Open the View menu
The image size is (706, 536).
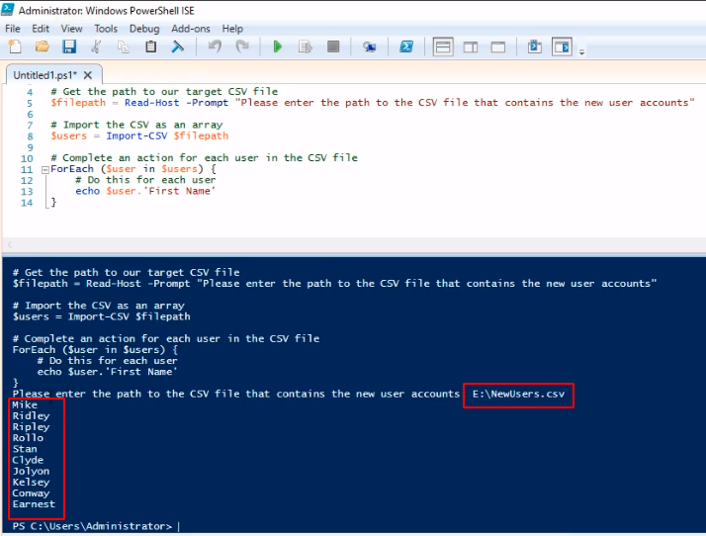tap(71, 29)
